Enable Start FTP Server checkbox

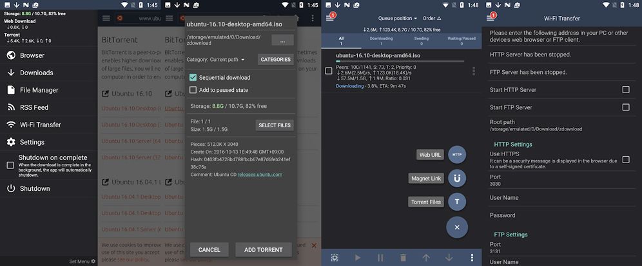click(x=626, y=107)
